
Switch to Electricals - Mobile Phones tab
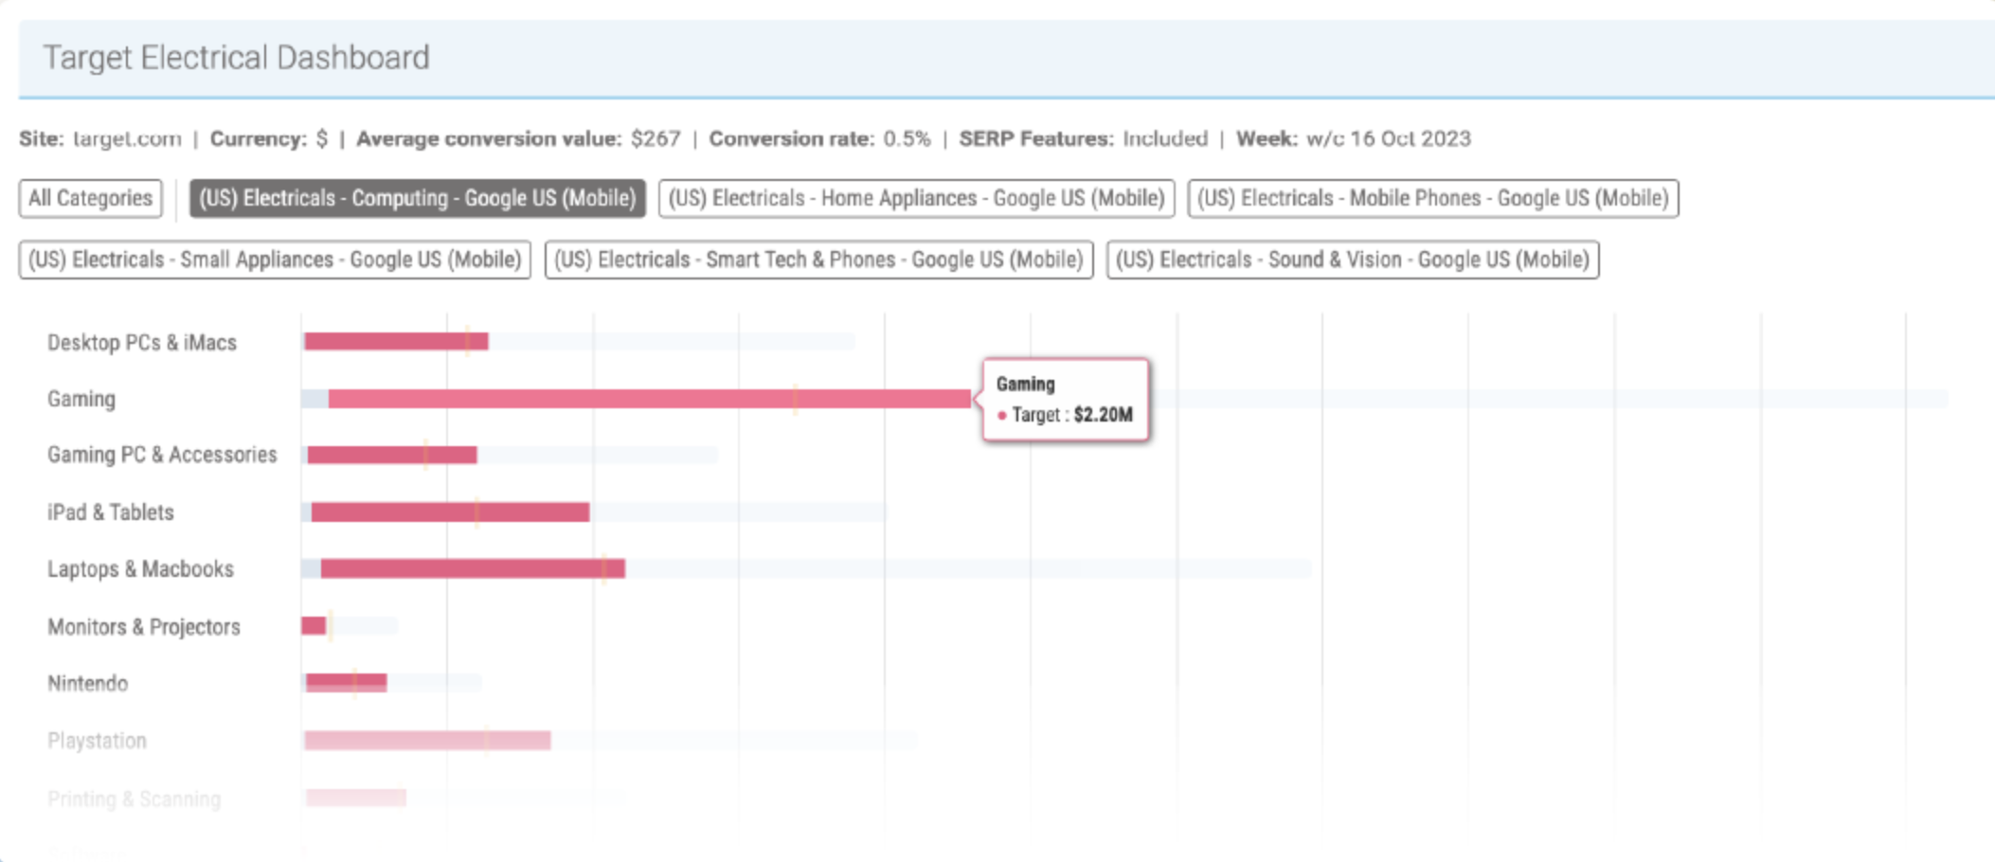tap(1432, 198)
